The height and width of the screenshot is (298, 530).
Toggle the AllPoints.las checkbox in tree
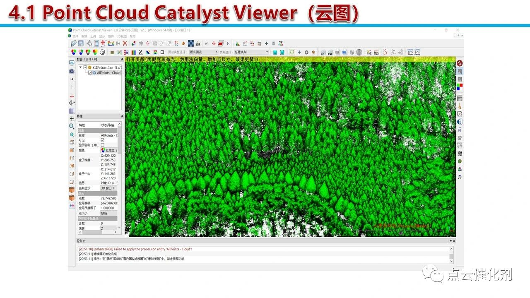tap(85, 67)
